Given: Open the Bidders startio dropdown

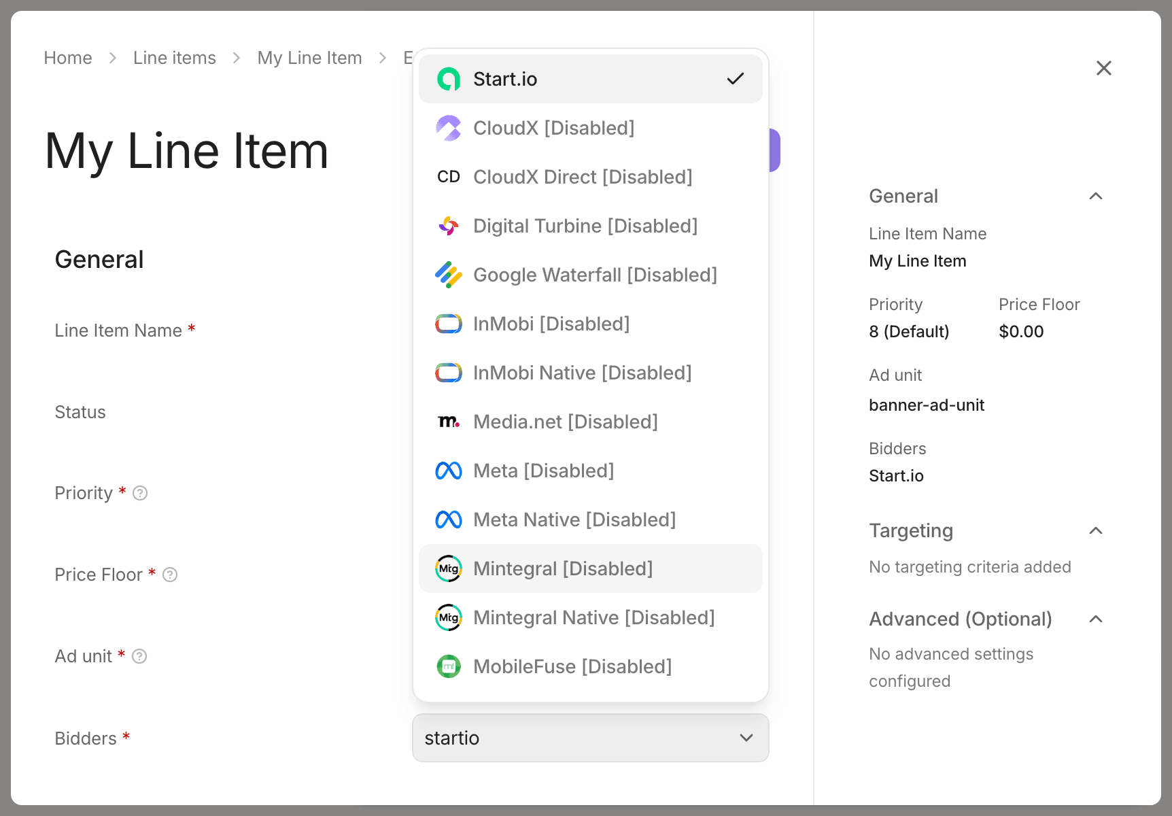Looking at the screenshot, I should point(591,738).
